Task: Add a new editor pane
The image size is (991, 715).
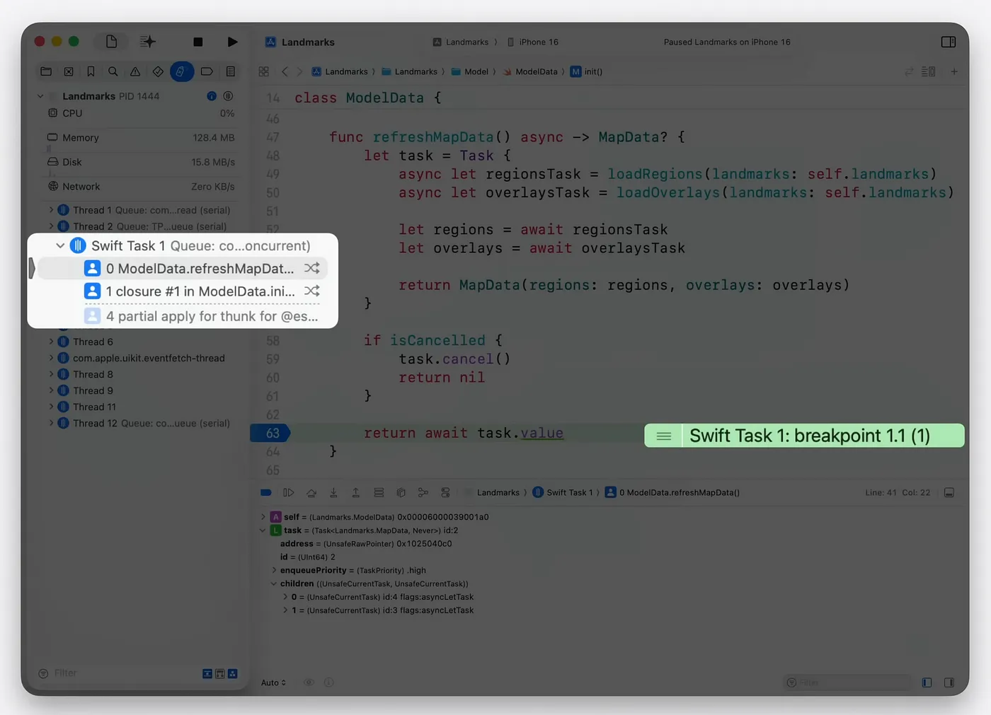Action: [x=954, y=71]
